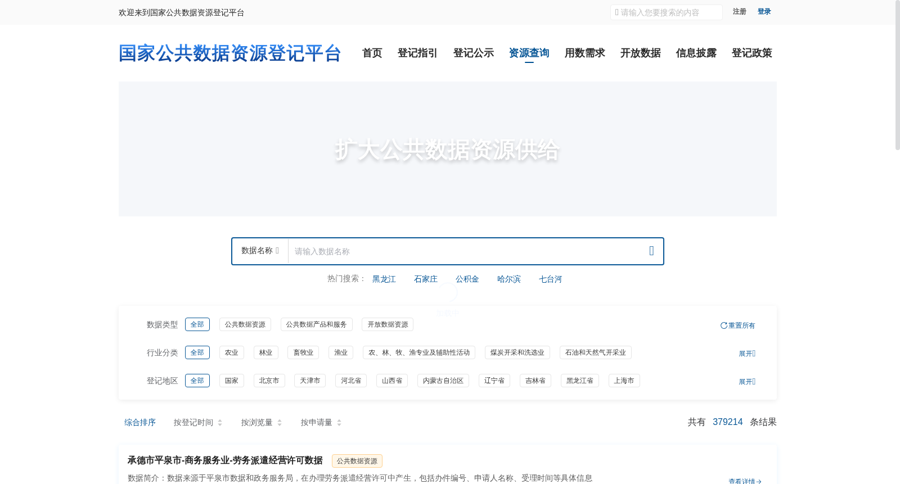
Task: Click the reset icon next to 重置所有
Action: (723, 325)
